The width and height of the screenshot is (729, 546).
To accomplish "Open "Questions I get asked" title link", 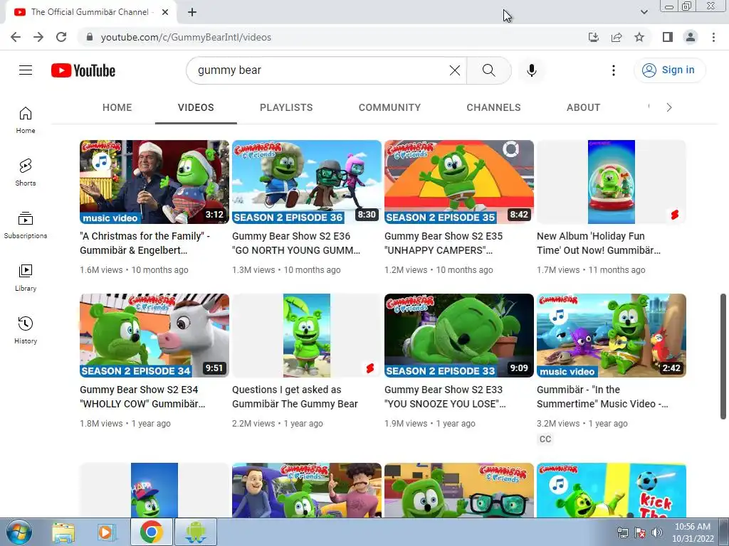I will coord(295,397).
